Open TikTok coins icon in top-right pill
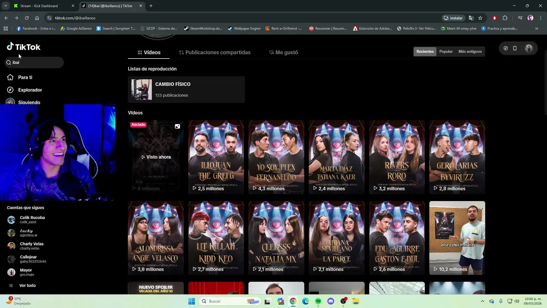 (x=506, y=48)
